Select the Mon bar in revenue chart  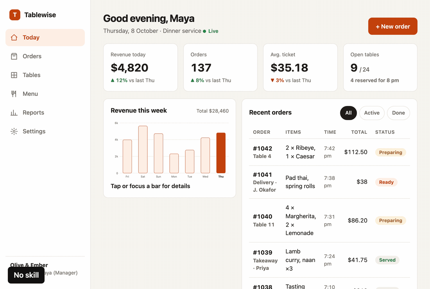[174, 163]
